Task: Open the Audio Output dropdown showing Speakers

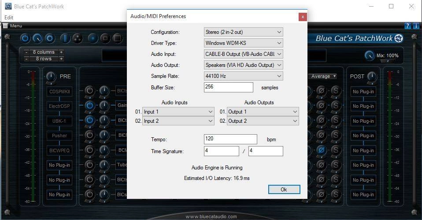Action: click(243, 65)
